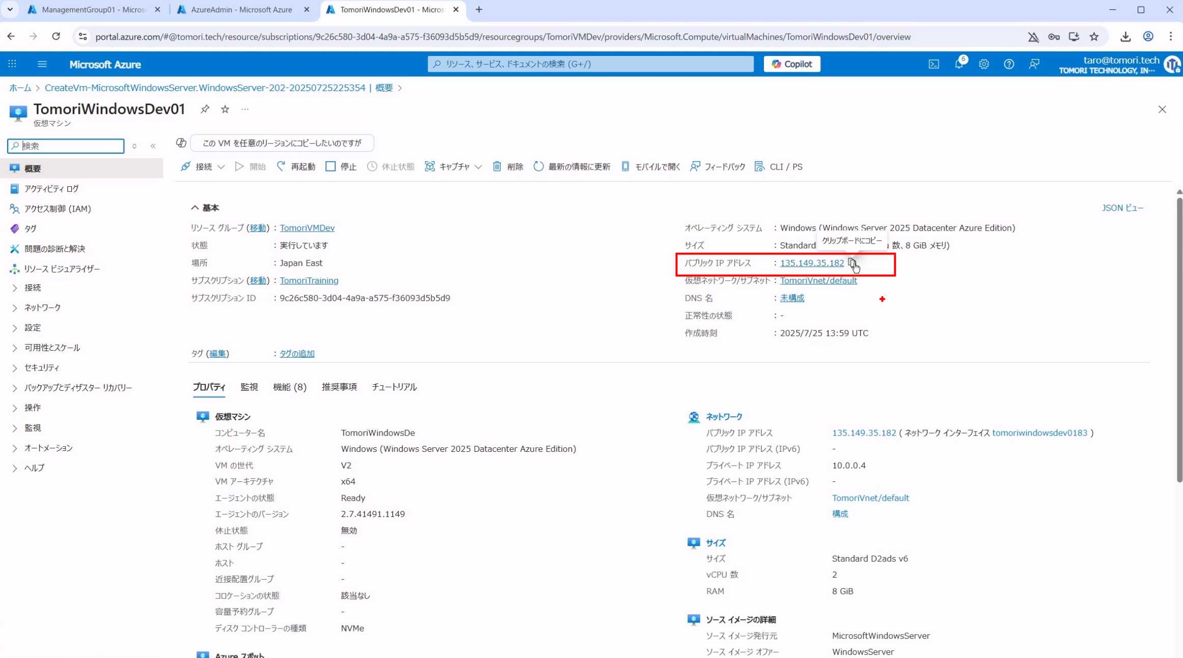Open Azure Cloud Shell icon in header
This screenshot has width=1183, height=658.
pos(933,64)
